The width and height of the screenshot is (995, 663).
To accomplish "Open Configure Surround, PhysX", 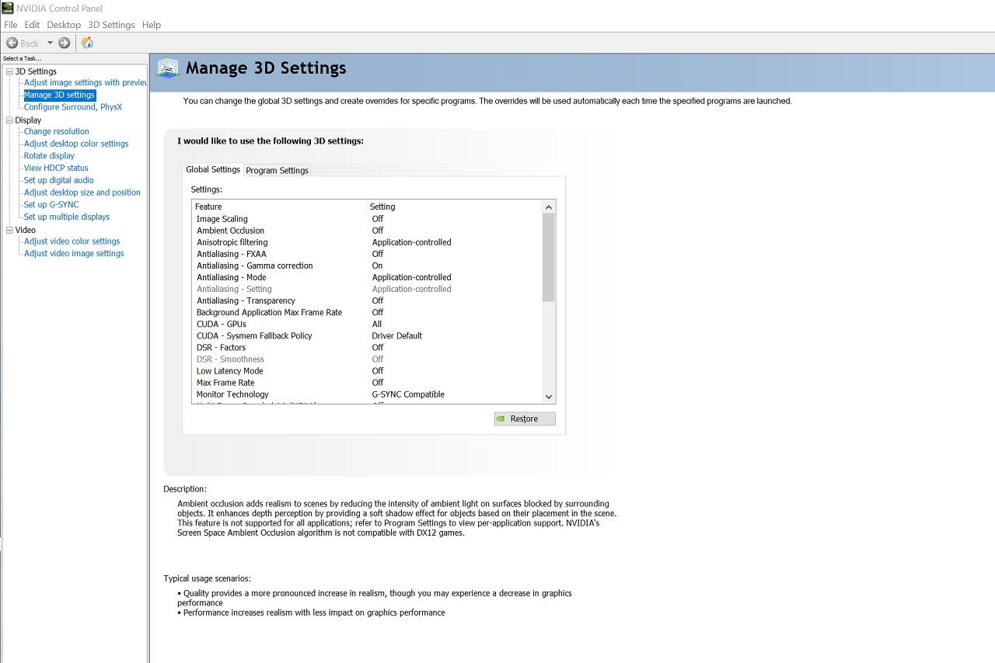I will 73,107.
